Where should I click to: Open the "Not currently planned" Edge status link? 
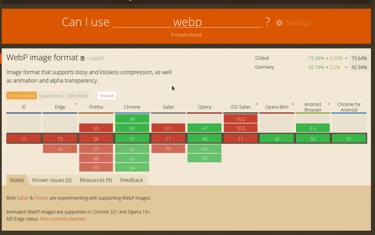[x=62, y=219]
